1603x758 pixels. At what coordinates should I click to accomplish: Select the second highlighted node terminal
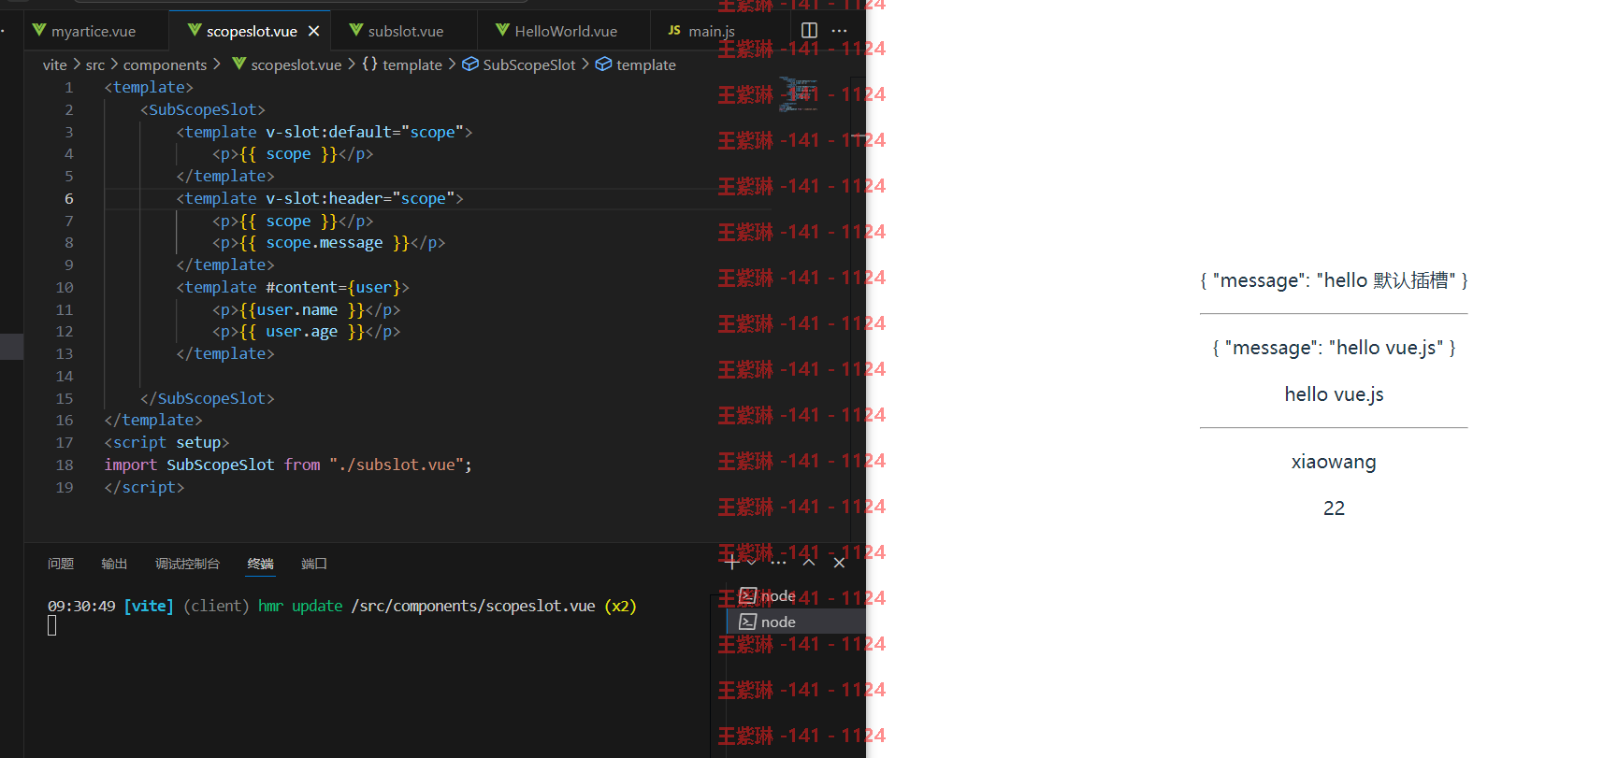point(795,622)
